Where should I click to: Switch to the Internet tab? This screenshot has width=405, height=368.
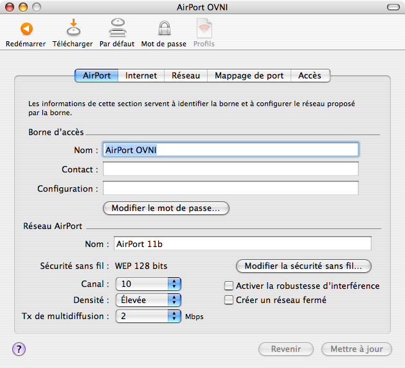point(141,75)
